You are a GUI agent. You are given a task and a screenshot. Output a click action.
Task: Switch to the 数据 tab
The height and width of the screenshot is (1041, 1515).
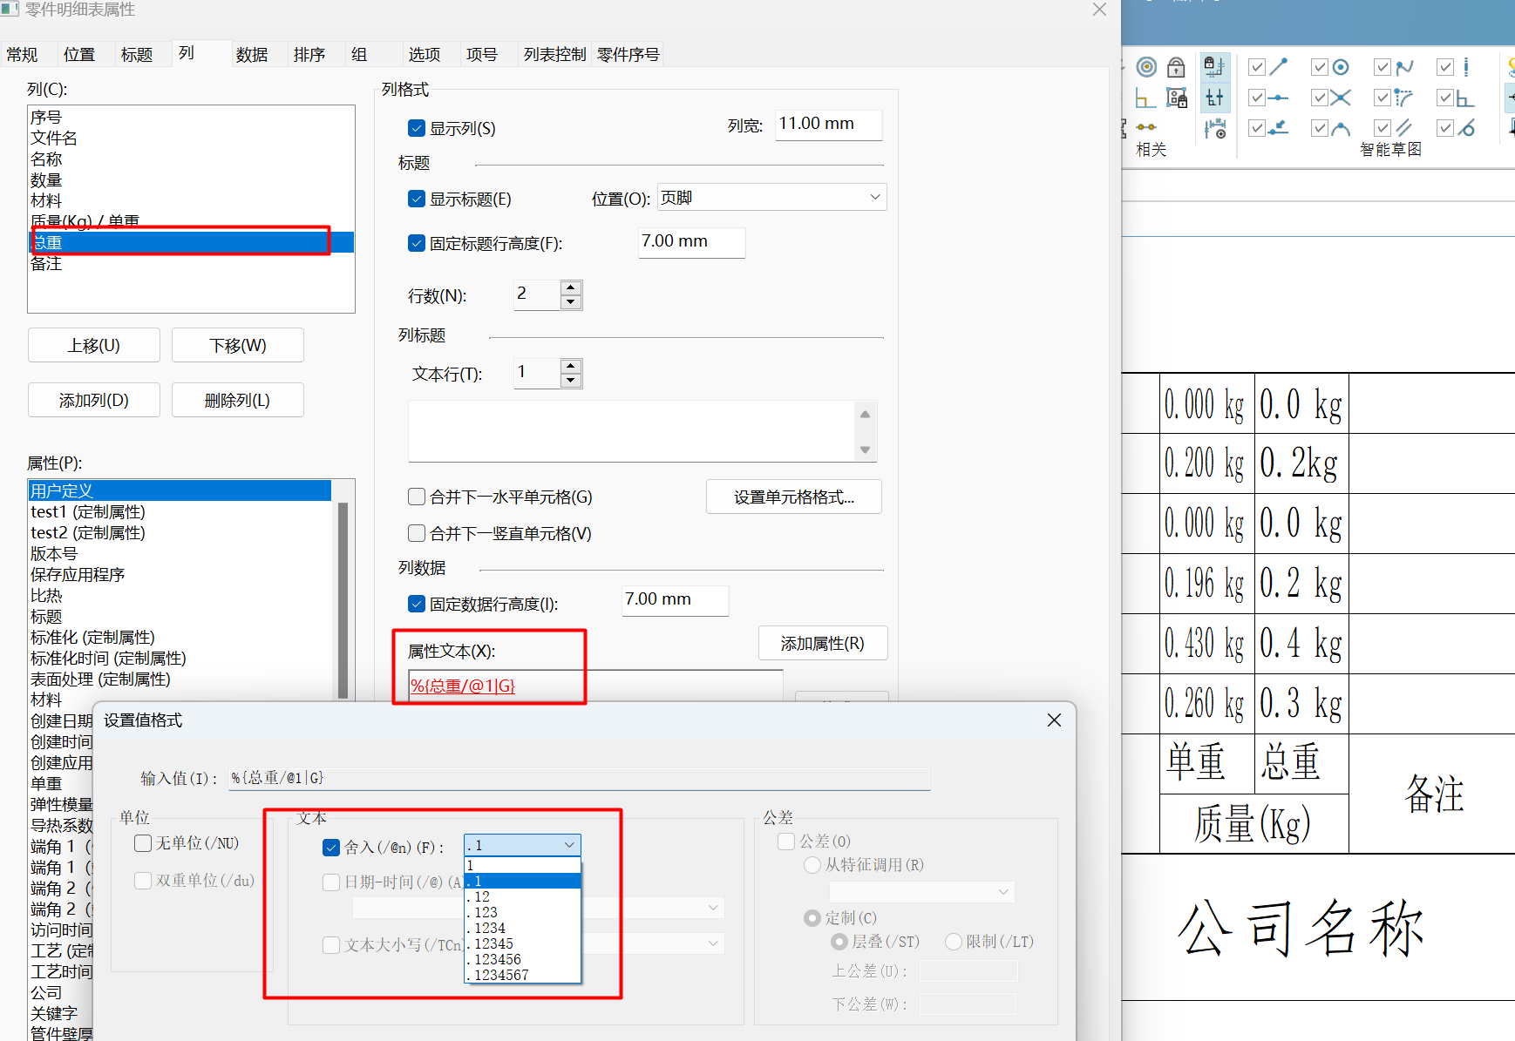[x=252, y=55]
